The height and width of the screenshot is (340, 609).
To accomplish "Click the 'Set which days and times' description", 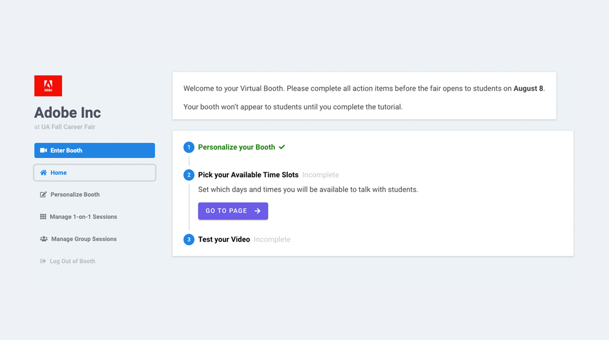I will (x=308, y=190).
